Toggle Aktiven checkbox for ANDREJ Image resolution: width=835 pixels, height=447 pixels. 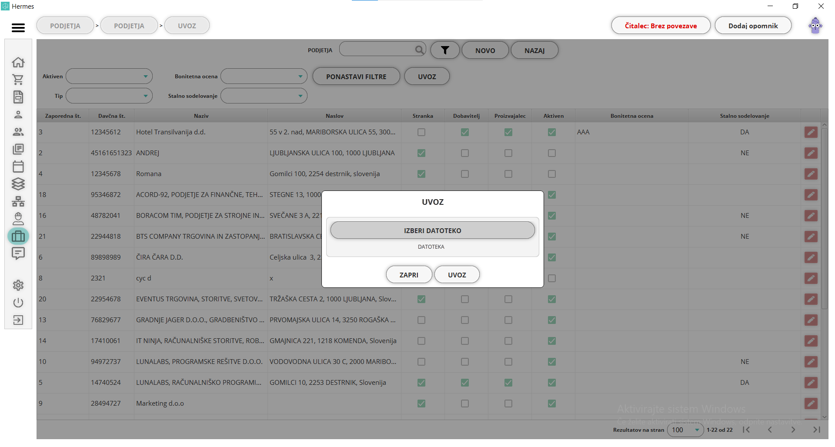(552, 153)
